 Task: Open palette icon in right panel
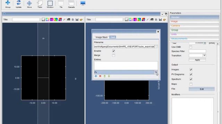(x=164, y=20)
